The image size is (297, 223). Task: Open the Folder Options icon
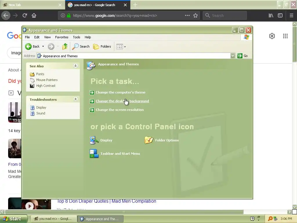pos(162,140)
